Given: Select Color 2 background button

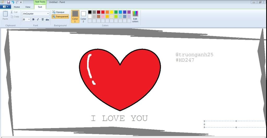Looking at the screenshot, I should tap(83, 16).
